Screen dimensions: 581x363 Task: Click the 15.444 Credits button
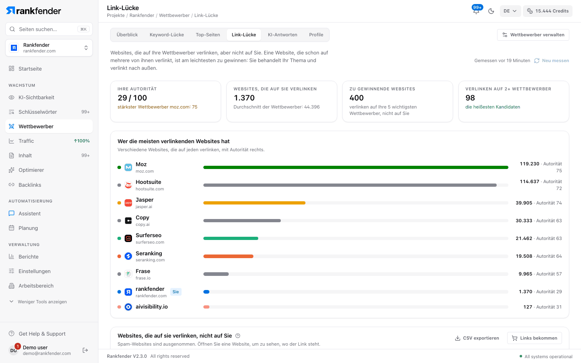[548, 11]
